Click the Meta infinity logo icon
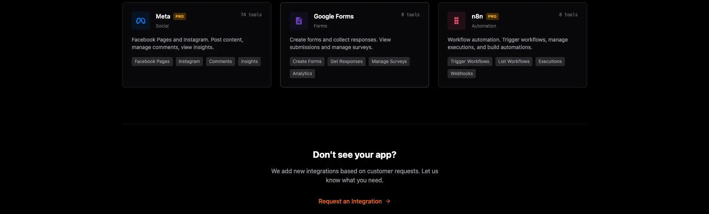Viewport: 709px width, 214px height. pyautogui.click(x=141, y=21)
